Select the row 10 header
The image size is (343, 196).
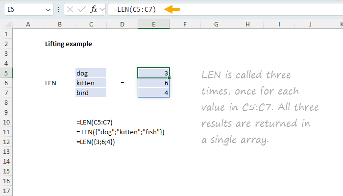pos(5,122)
